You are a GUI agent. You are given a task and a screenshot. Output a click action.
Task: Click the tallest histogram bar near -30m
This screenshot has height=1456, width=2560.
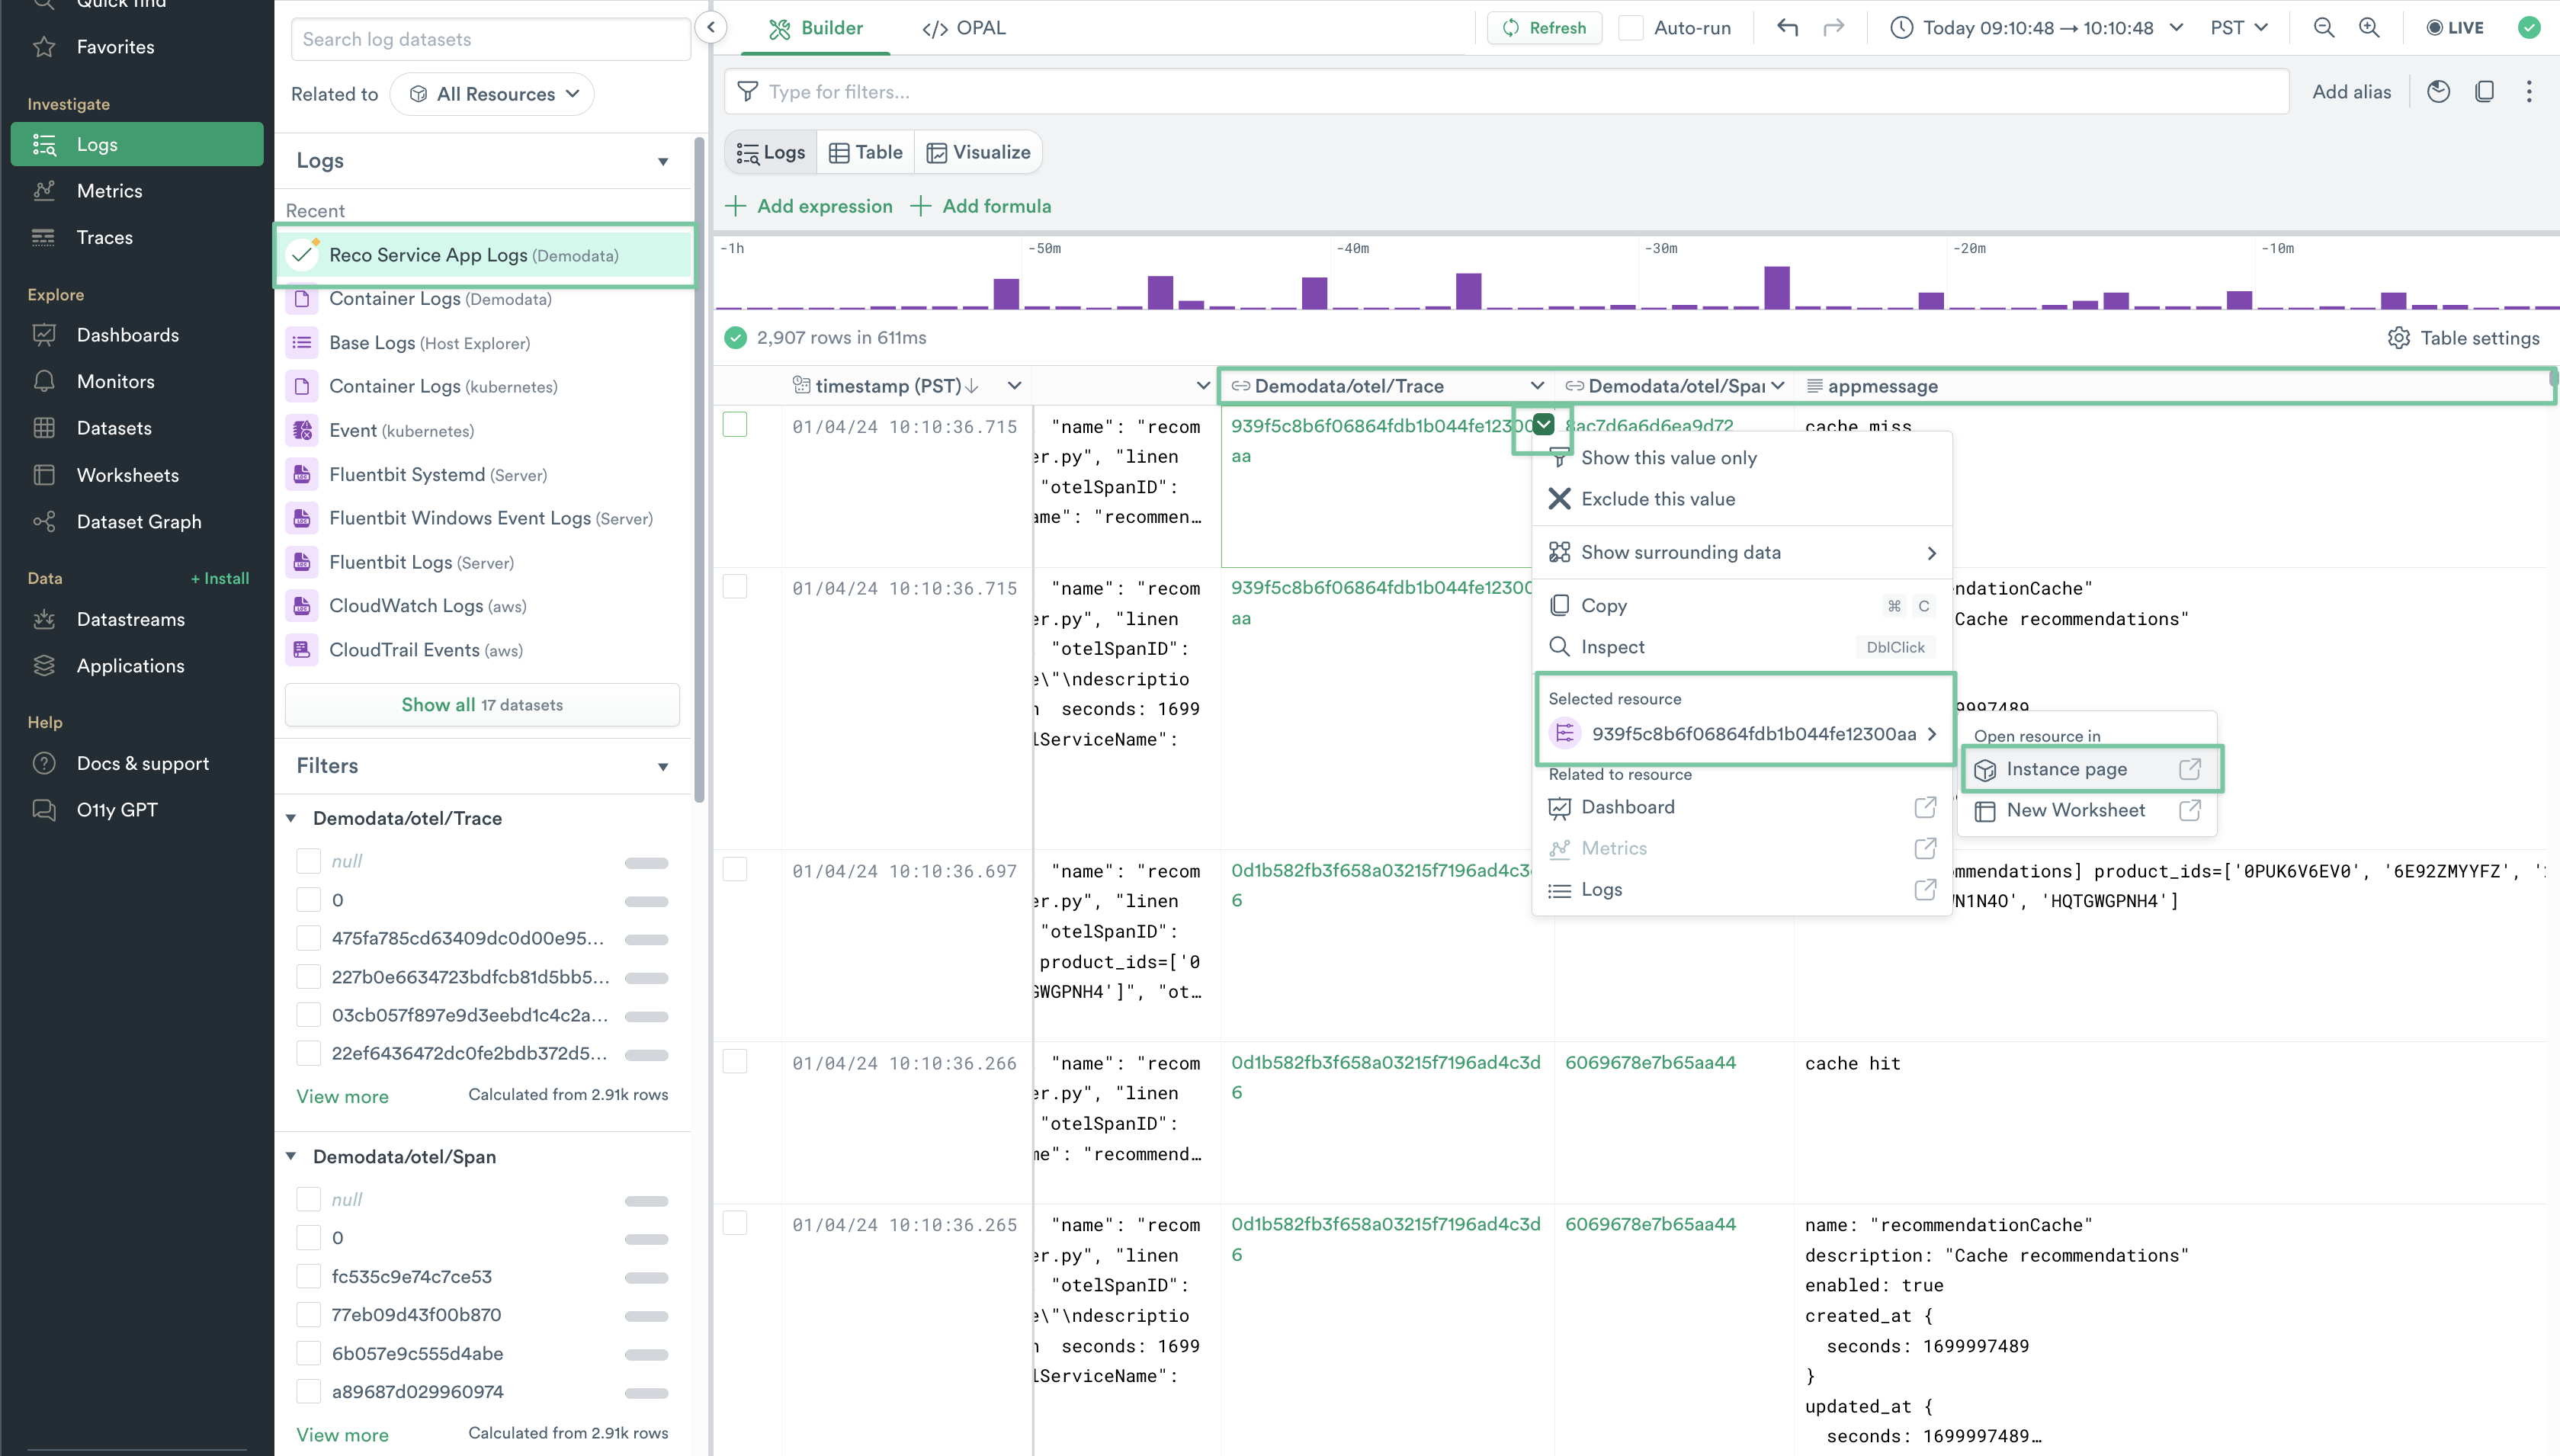coord(1777,288)
